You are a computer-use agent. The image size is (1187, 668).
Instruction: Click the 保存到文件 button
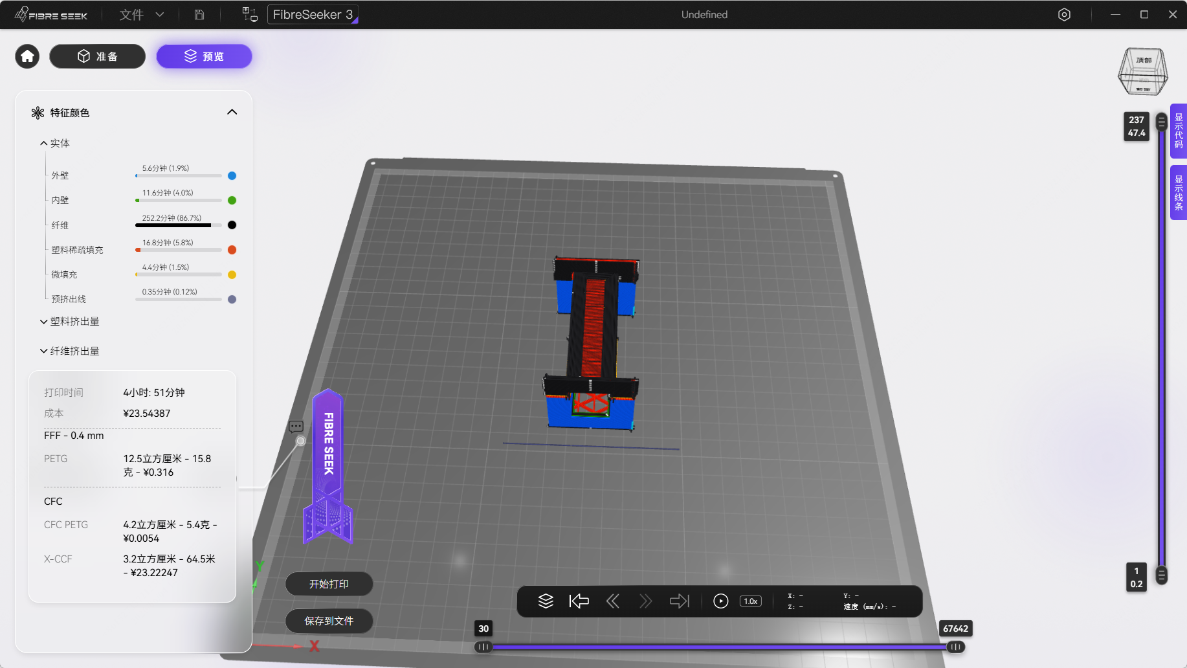click(x=329, y=621)
